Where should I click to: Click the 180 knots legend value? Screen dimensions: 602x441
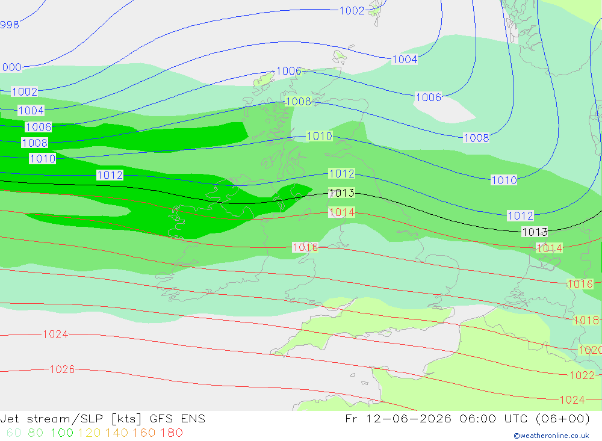point(171,433)
